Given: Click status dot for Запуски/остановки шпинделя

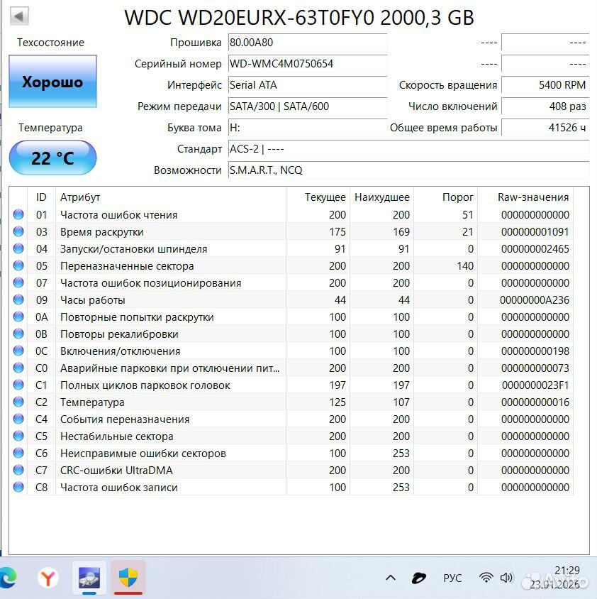Looking at the screenshot, I should [18, 248].
